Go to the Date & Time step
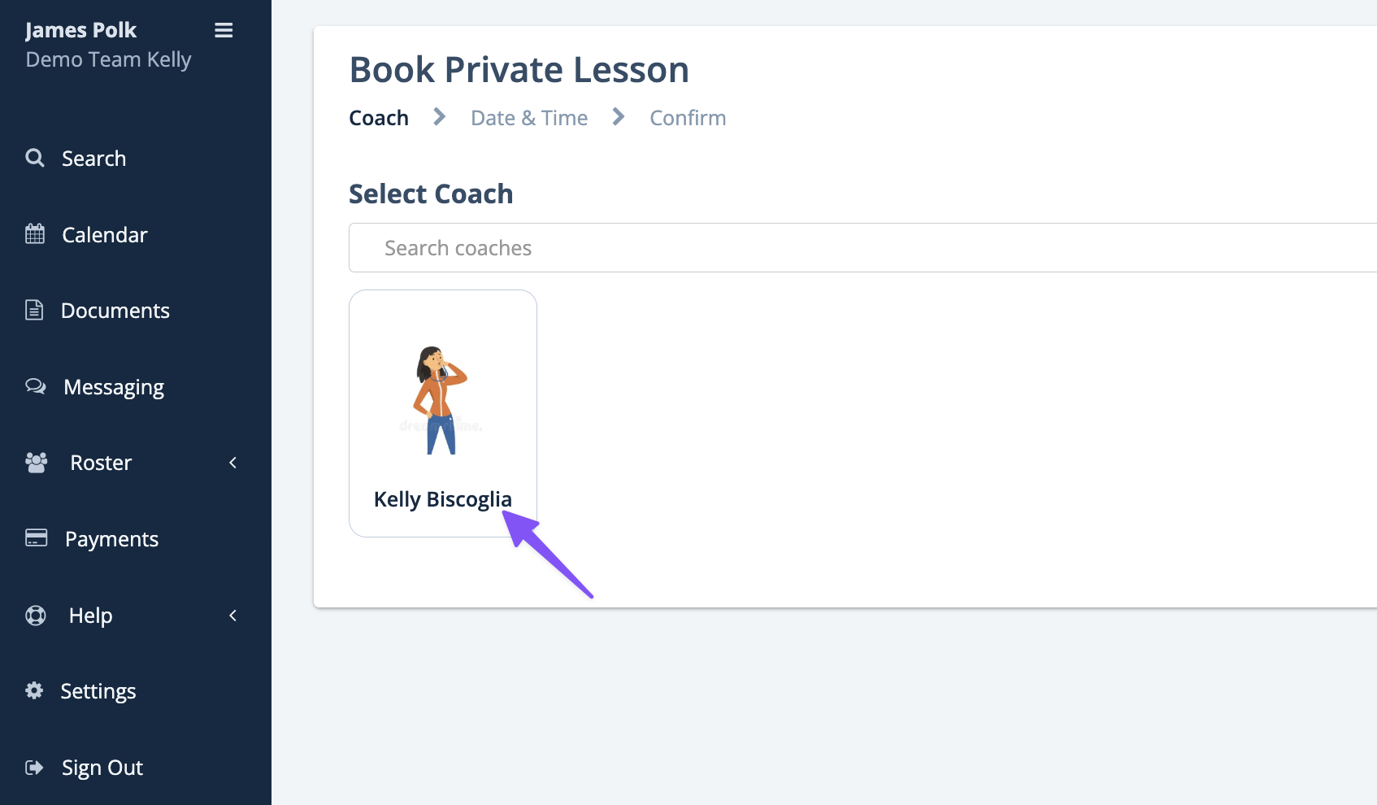Image resolution: width=1377 pixels, height=805 pixels. coord(529,118)
